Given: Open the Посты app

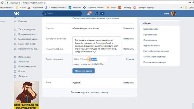Looking at the screenshot, I should coord(22,71).
